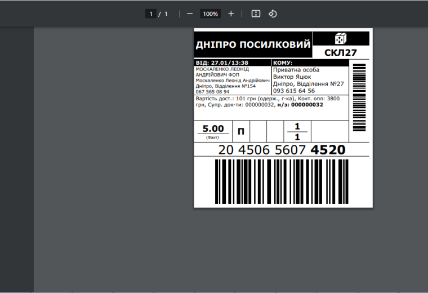Select the current page number field
This screenshot has height=293, width=428.
[150, 14]
